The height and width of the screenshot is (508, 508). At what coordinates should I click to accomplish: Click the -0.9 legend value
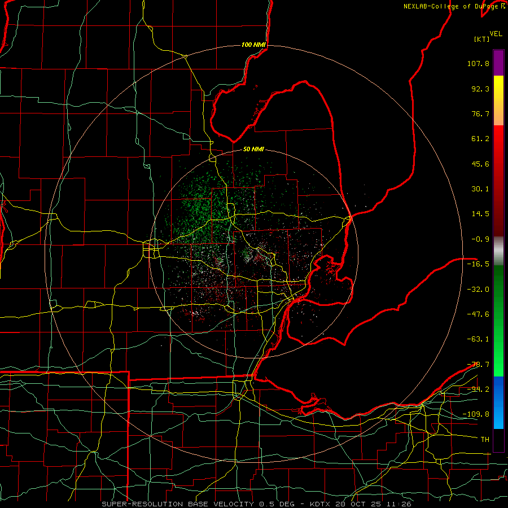point(480,239)
